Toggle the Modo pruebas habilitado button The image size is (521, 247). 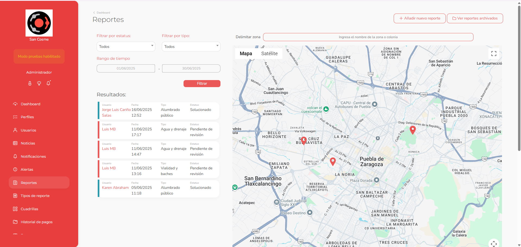click(39, 56)
